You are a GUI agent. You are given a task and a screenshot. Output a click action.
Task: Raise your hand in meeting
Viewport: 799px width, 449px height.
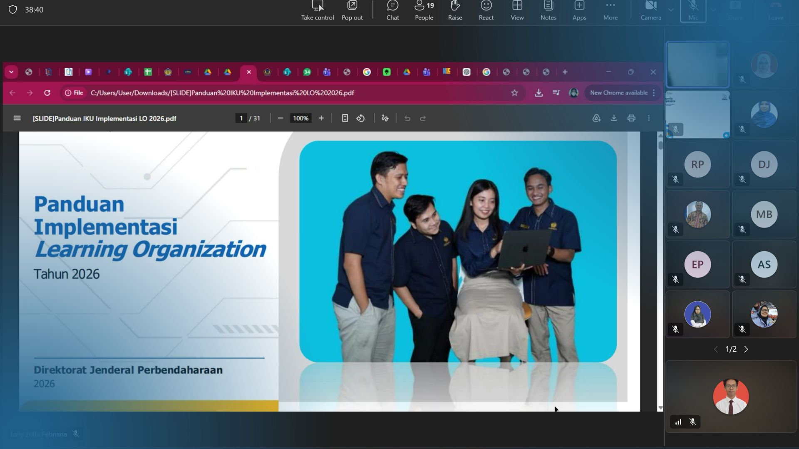click(455, 10)
